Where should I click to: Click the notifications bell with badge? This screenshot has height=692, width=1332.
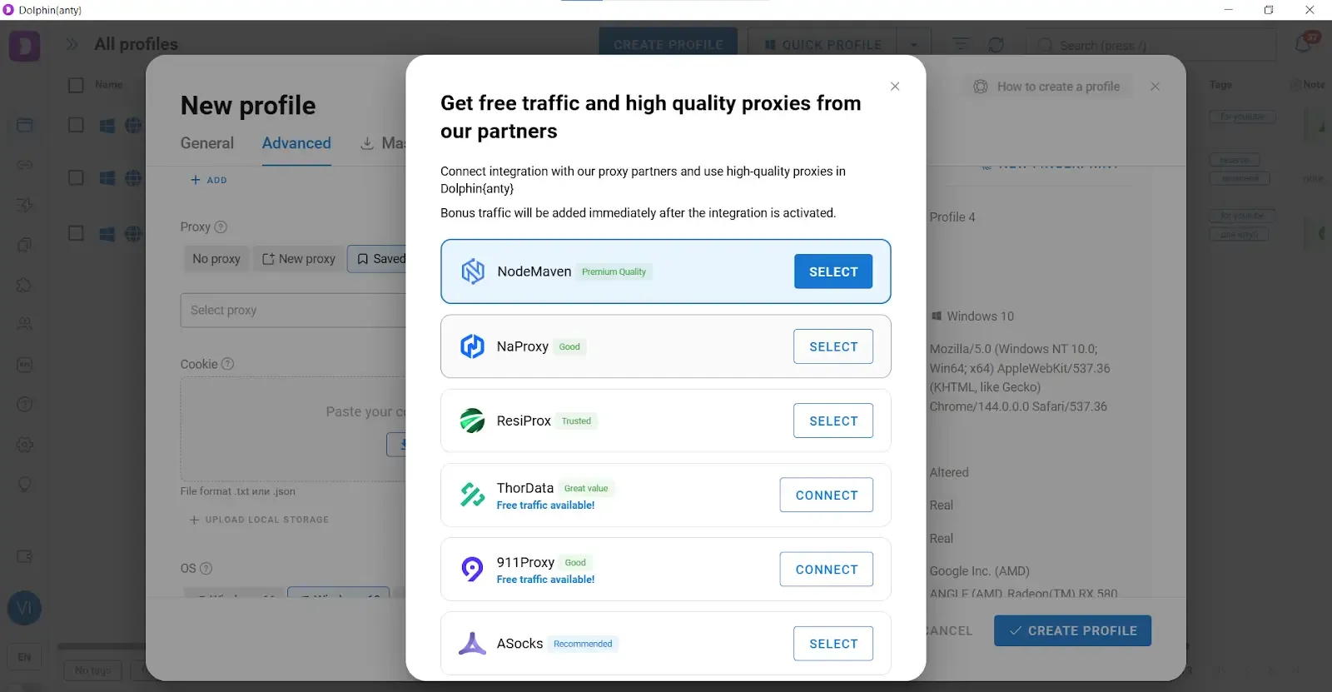coord(1303,42)
